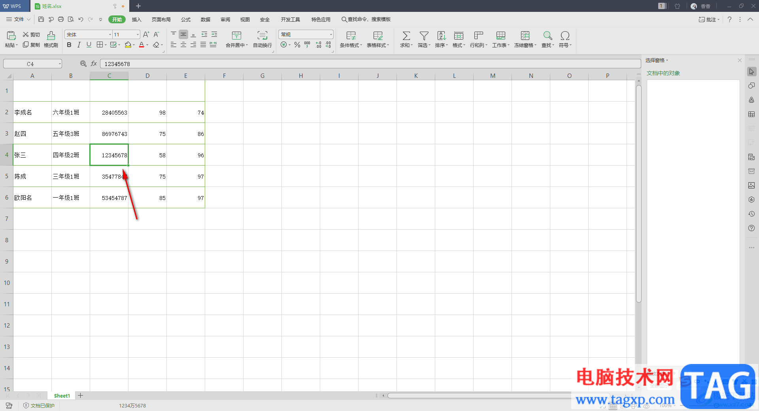Click the fill color bucket swatch
The image size is (759, 411).
click(x=128, y=45)
